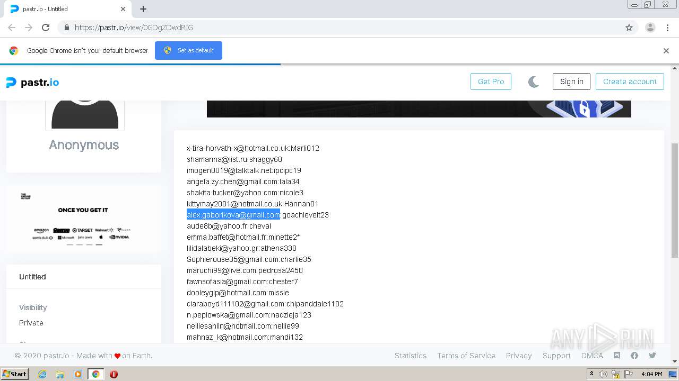
Task: Click the chat icon in the footer
Action: tap(617, 356)
